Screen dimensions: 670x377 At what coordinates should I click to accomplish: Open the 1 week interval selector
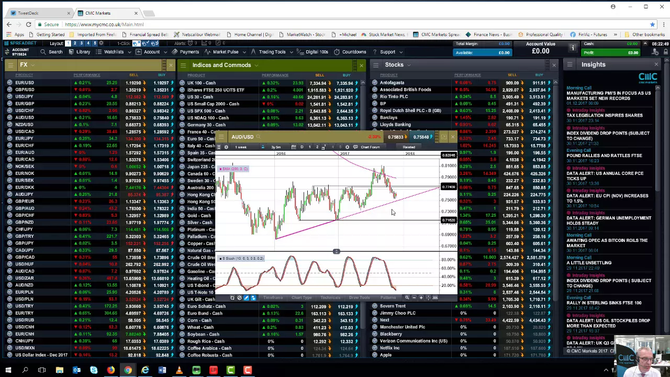241,147
